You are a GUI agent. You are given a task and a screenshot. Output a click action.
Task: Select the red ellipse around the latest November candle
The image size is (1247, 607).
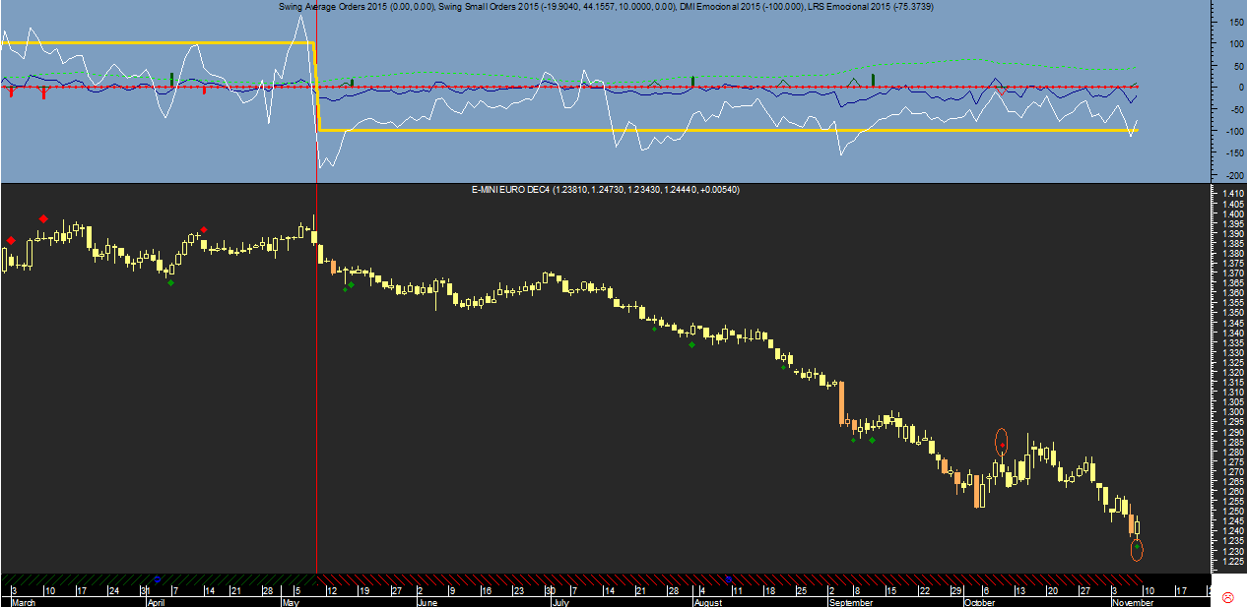click(x=1137, y=550)
